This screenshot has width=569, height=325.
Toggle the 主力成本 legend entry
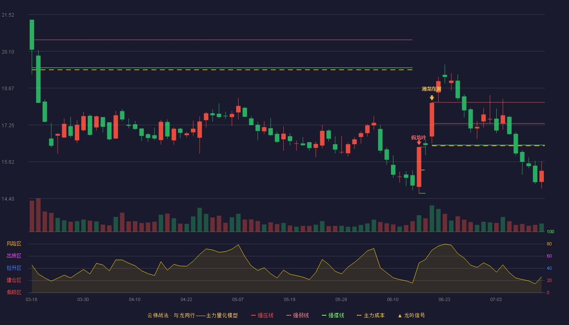pos(371,315)
